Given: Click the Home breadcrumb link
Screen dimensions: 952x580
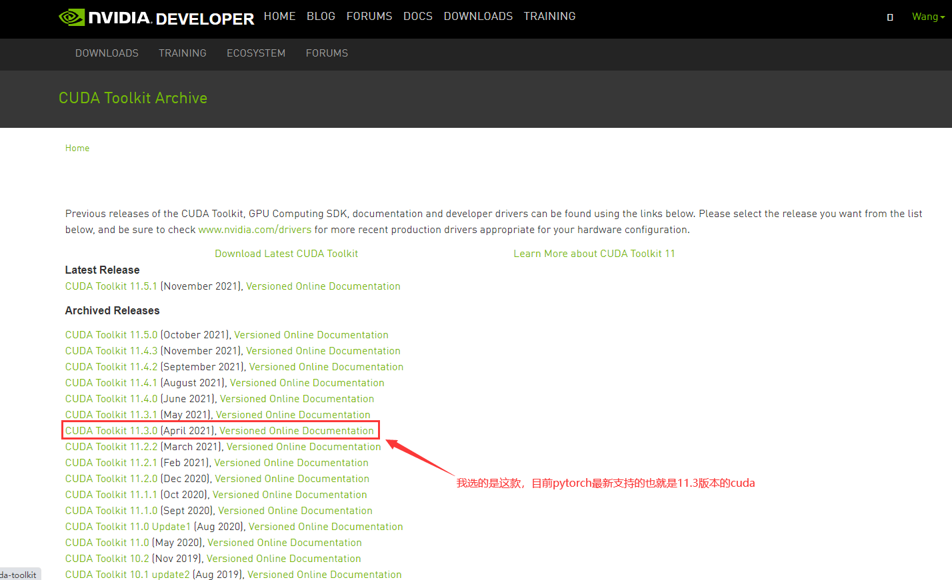Looking at the screenshot, I should pyautogui.click(x=77, y=148).
